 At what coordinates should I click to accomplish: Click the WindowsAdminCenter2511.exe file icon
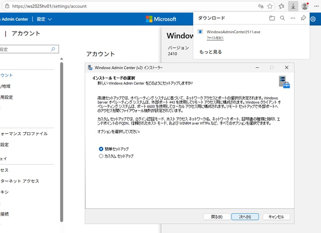(x=200, y=32)
